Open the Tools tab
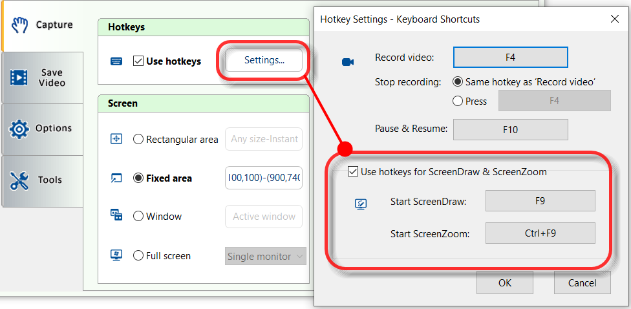 (42, 180)
